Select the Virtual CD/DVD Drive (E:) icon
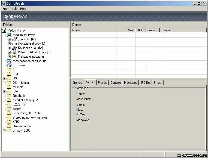 click(x=14, y=52)
